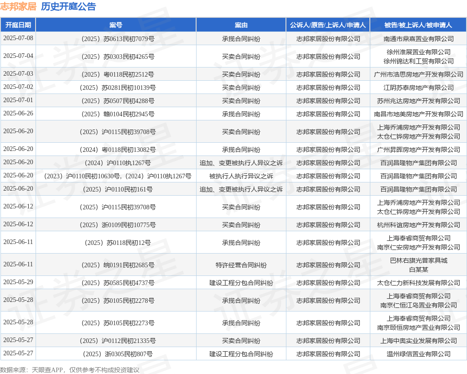Image resolution: width=467 pixels, height=374 pixels.
Task: Click the date 2025-06-26
Action: pyautogui.click(x=18, y=114)
